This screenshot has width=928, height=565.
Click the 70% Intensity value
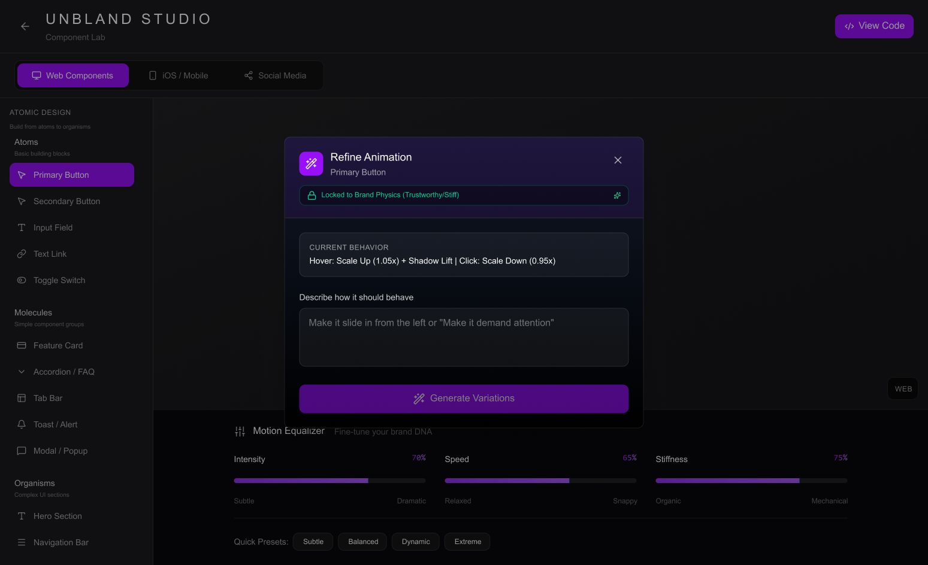[419, 458]
